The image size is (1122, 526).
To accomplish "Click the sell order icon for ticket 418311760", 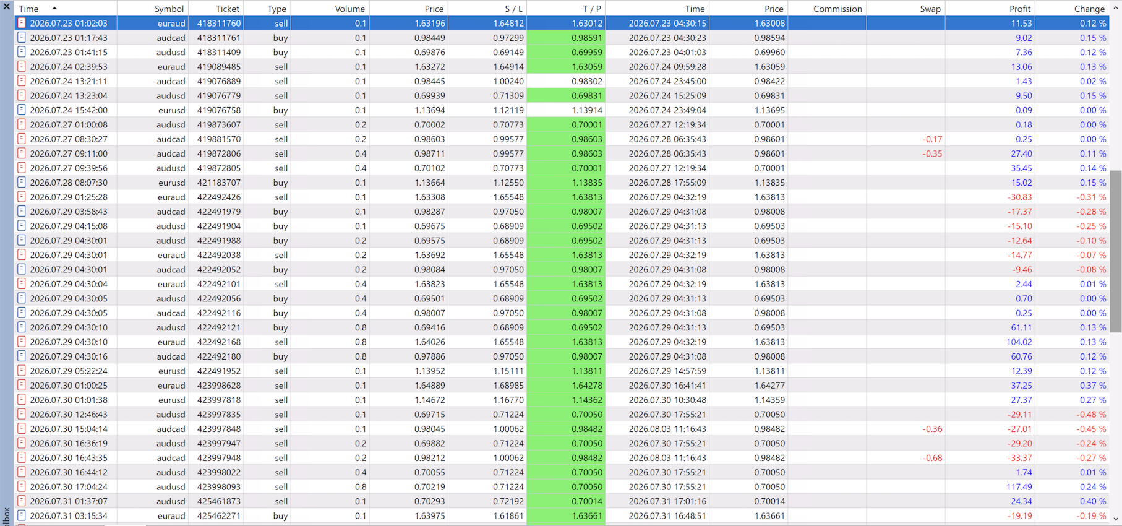I will [x=22, y=23].
